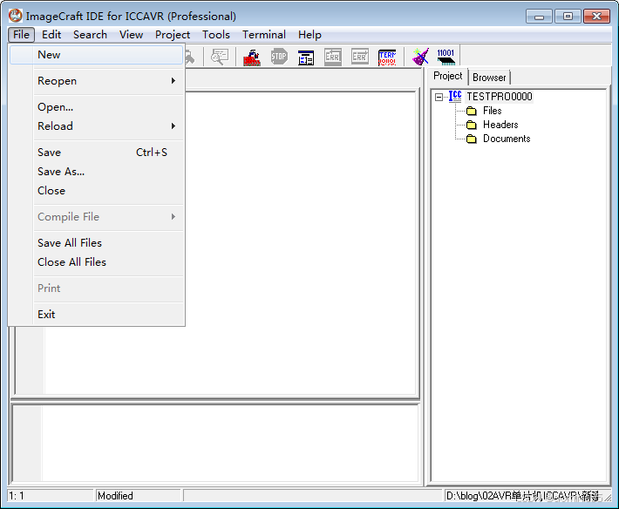Open the Edit menu

pyautogui.click(x=51, y=35)
